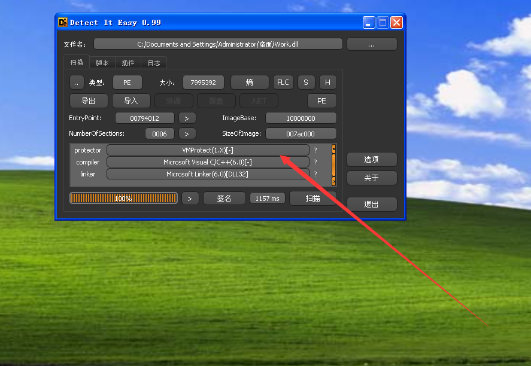The width and height of the screenshot is (531, 366).
Task: Click the ? button on the compiler row
Action: 315,162
